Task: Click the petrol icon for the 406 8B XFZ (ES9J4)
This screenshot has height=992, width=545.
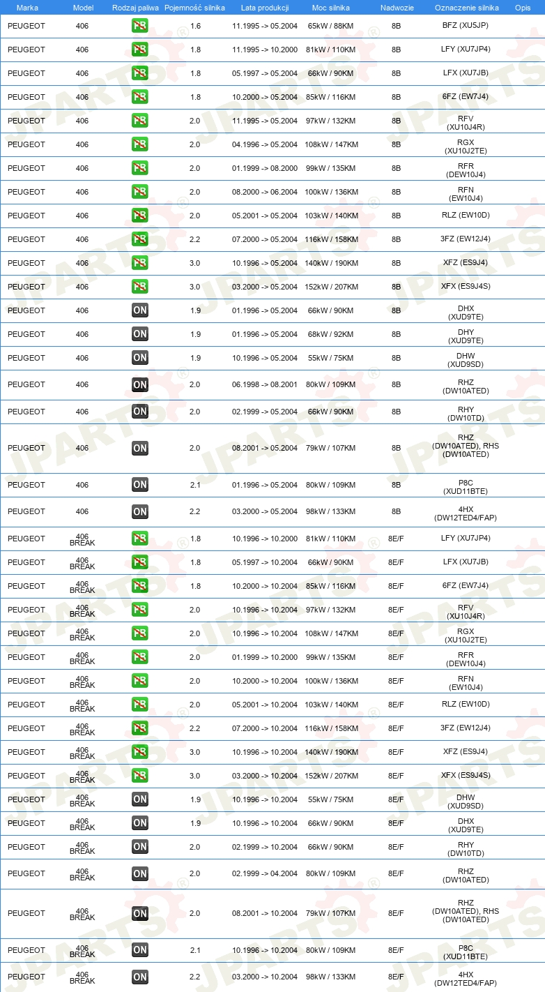Action: coord(140,263)
